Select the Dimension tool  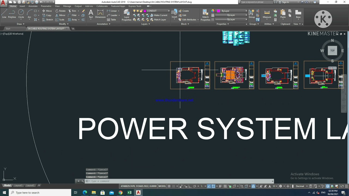point(100,14)
